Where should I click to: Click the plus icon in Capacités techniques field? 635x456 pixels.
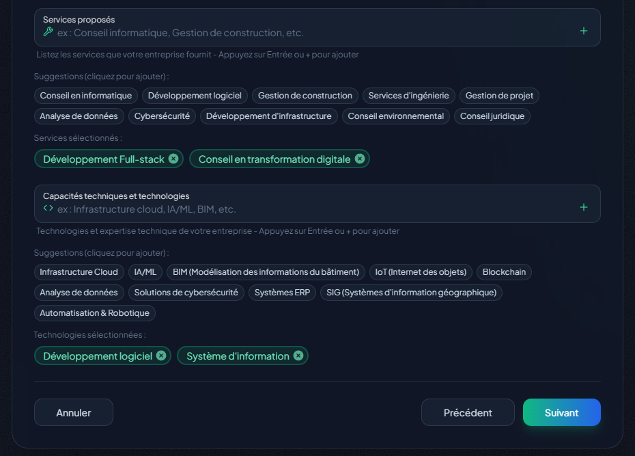[583, 207]
